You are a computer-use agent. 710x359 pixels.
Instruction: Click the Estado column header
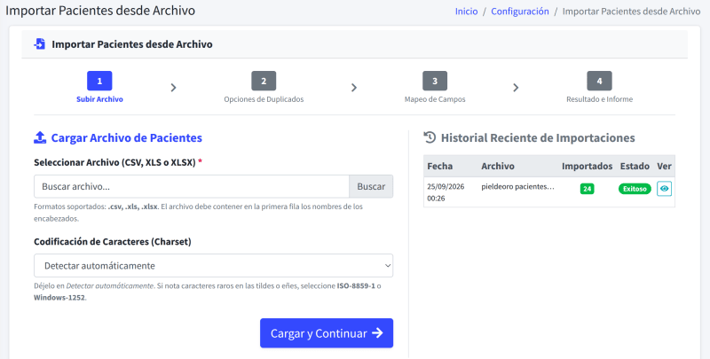point(635,166)
